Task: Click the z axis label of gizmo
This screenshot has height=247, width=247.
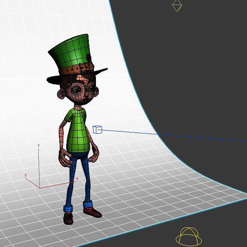Action: (39, 145)
